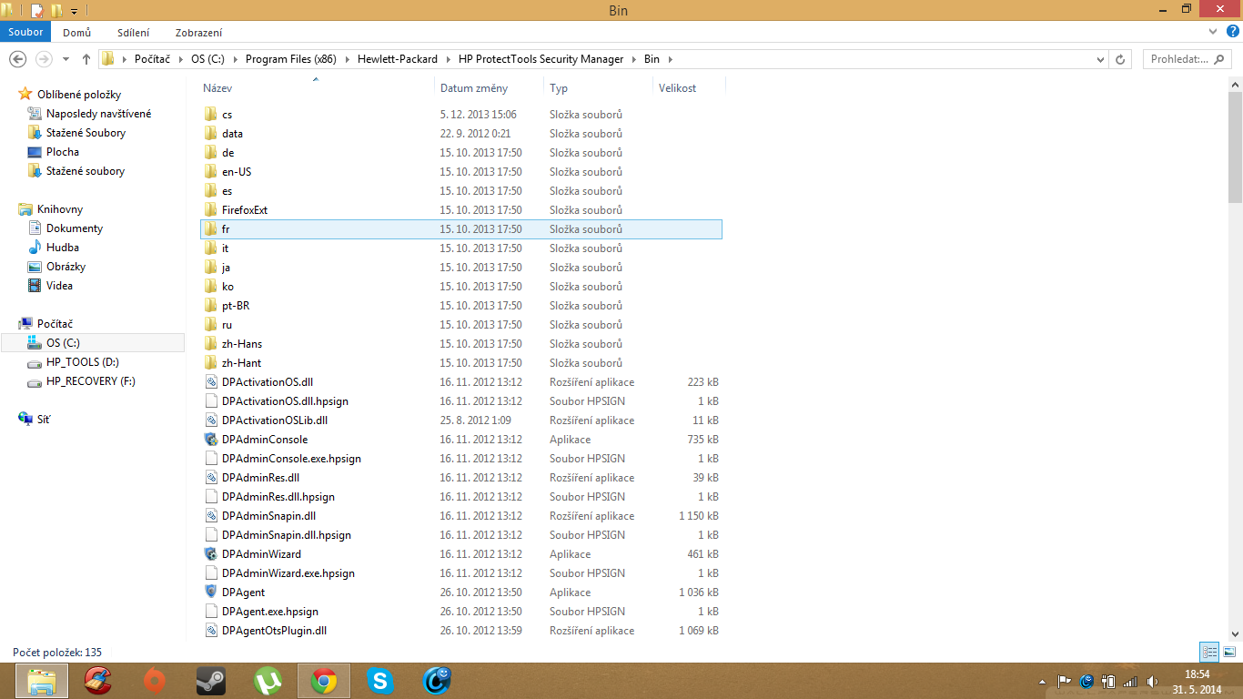
Task: Open Hudba library in the sidebar
Action: coord(63,248)
